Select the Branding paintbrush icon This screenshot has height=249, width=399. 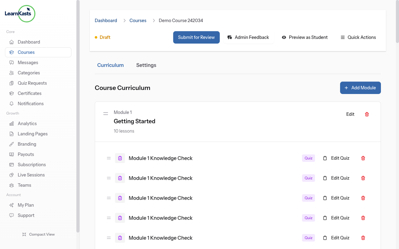[x=11, y=144]
